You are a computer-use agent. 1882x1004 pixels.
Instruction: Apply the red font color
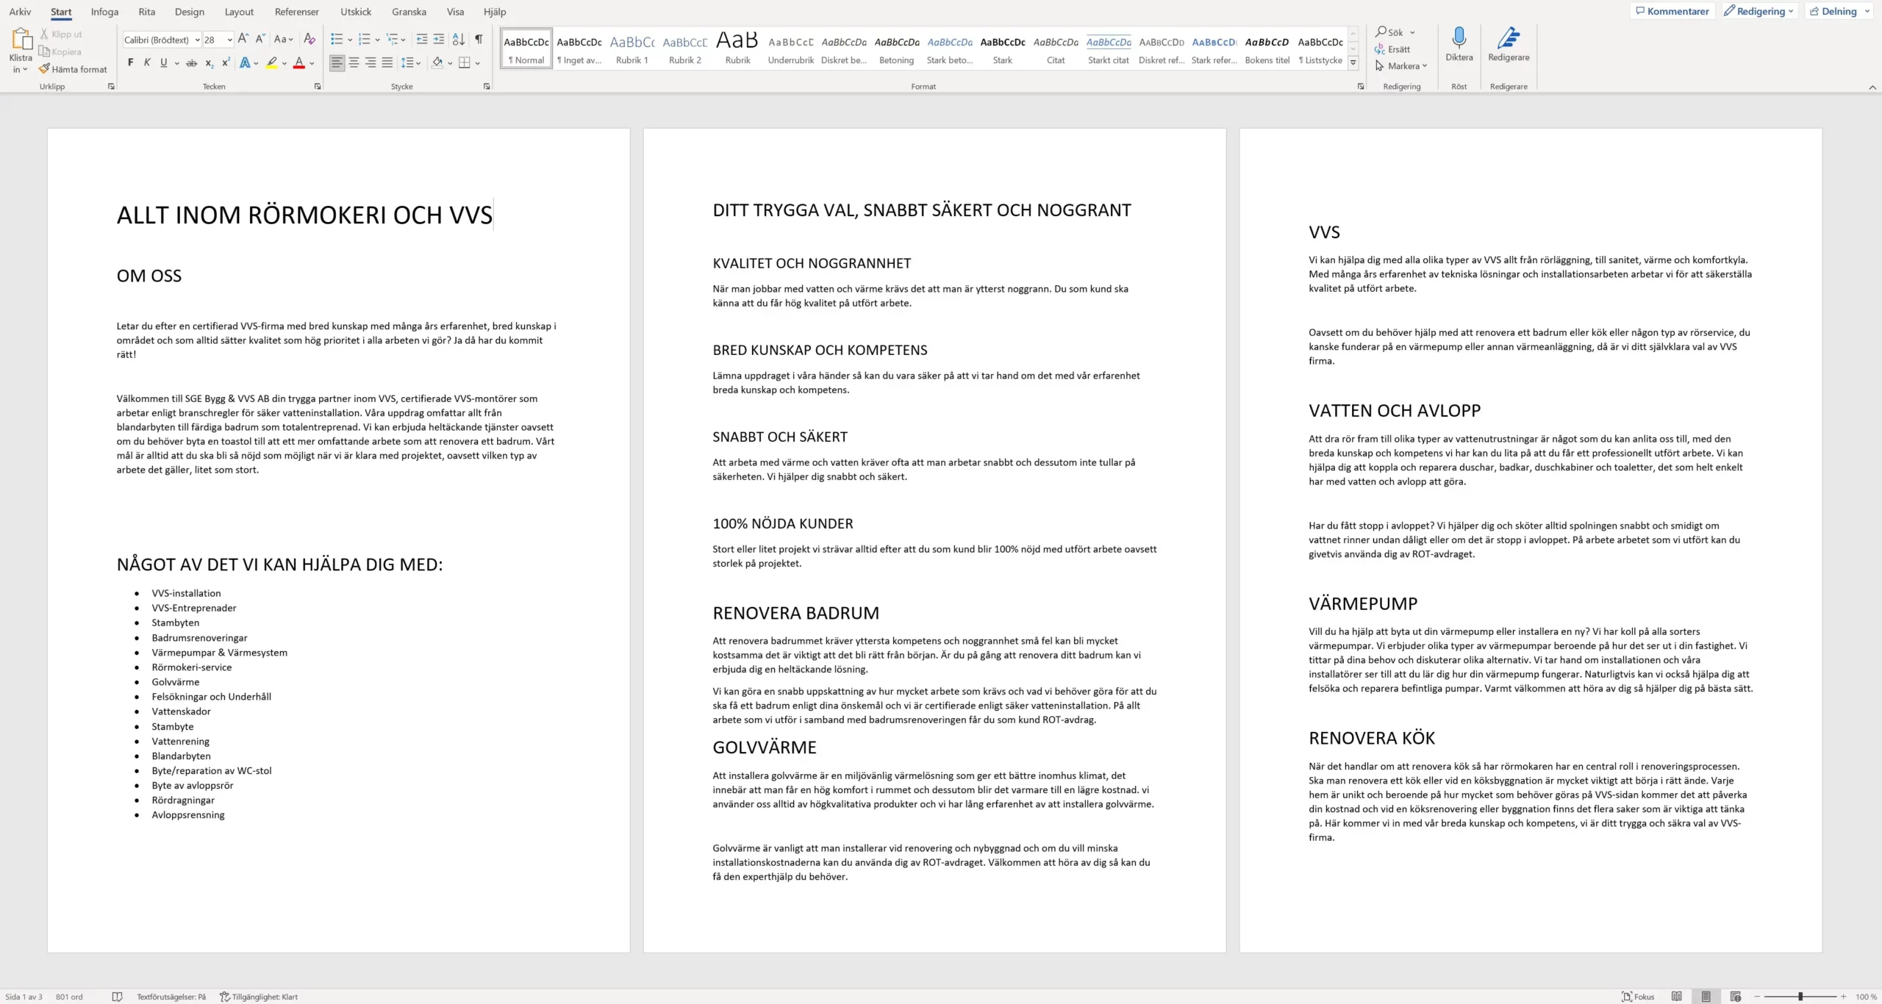(299, 63)
